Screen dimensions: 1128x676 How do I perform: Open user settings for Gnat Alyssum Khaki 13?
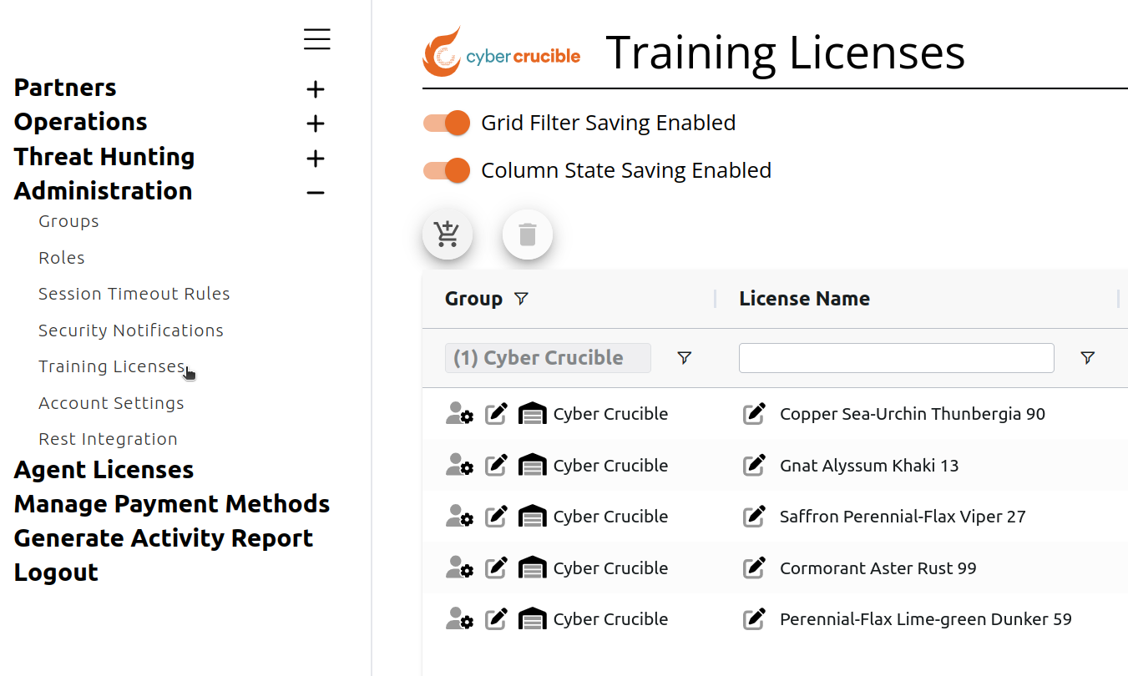(x=459, y=466)
